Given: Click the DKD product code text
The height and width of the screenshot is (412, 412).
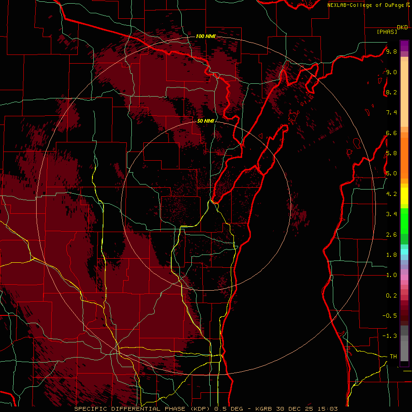Looking at the screenshot, I should pos(402,27).
